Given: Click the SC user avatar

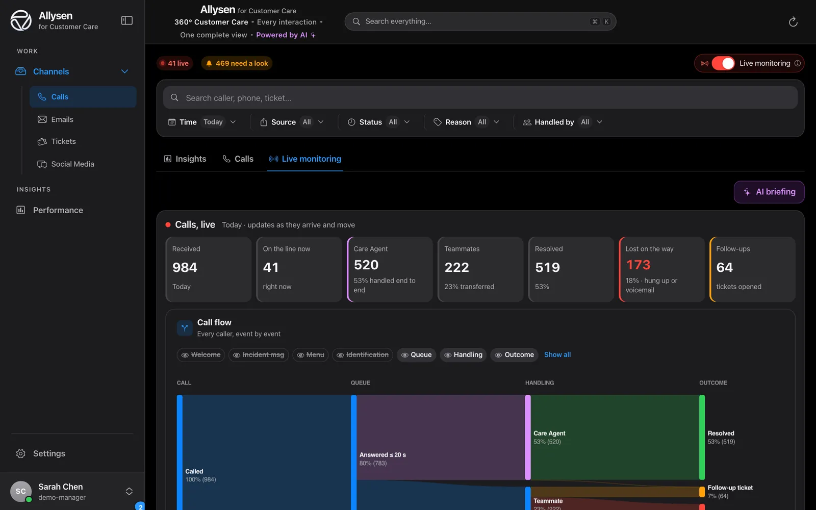Looking at the screenshot, I should click(x=21, y=491).
